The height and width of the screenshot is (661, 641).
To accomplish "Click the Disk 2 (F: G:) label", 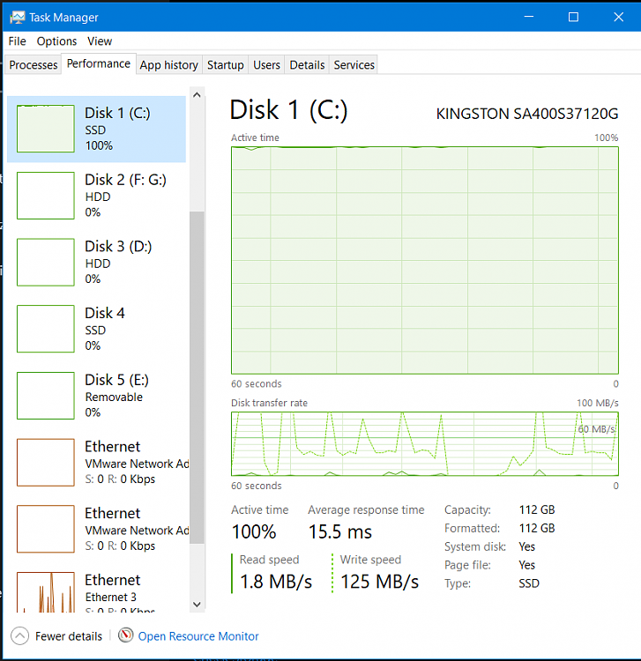I will click(x=126, y=180).
